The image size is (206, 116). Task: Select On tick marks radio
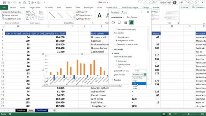(117, 37)
